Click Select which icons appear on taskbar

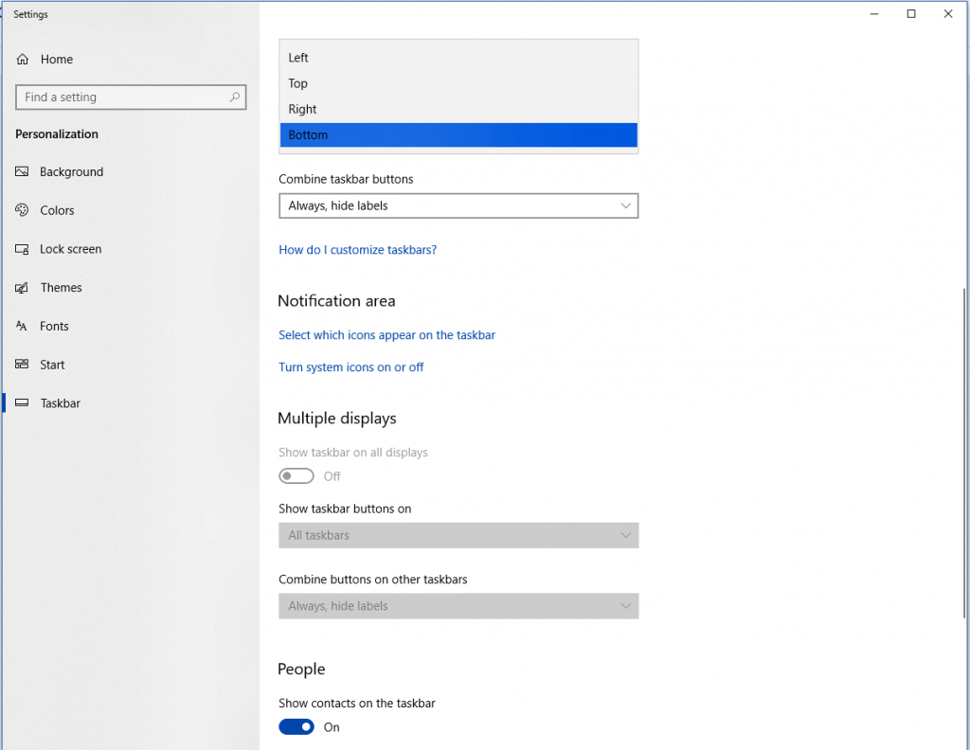[386, 335]
